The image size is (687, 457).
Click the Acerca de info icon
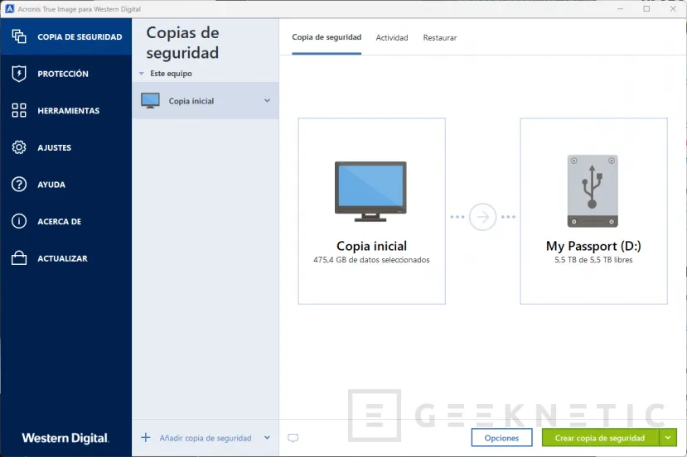coord(19,221)
